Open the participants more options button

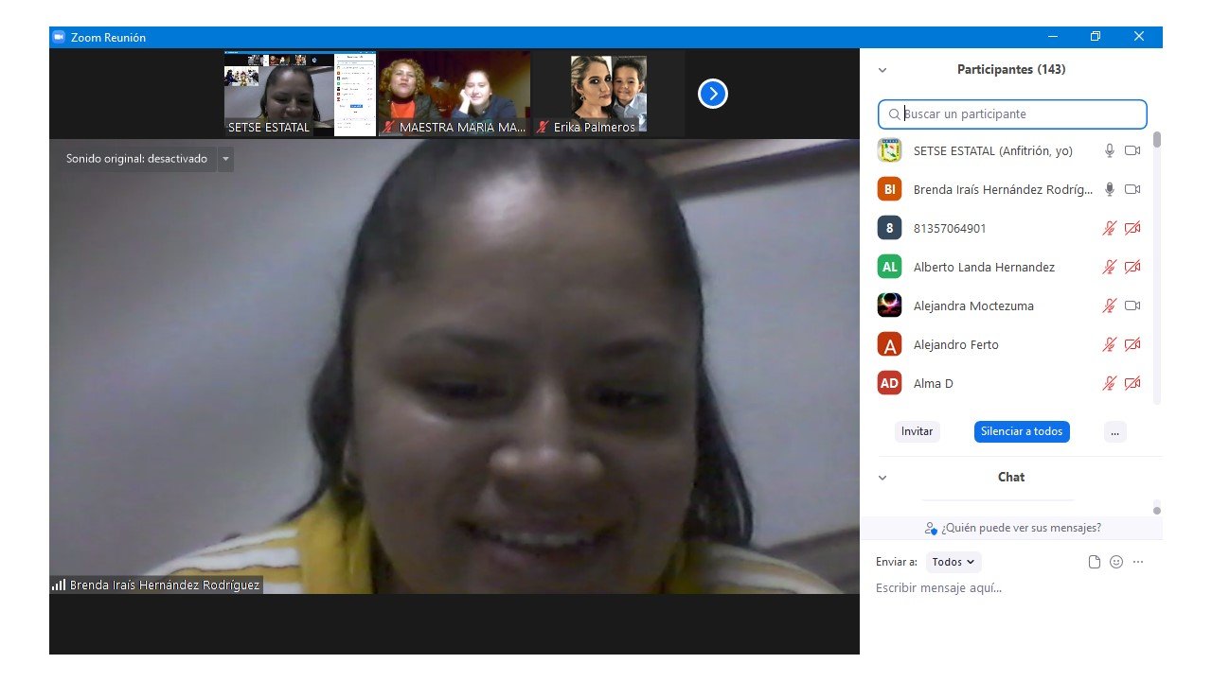(1114, 431)
